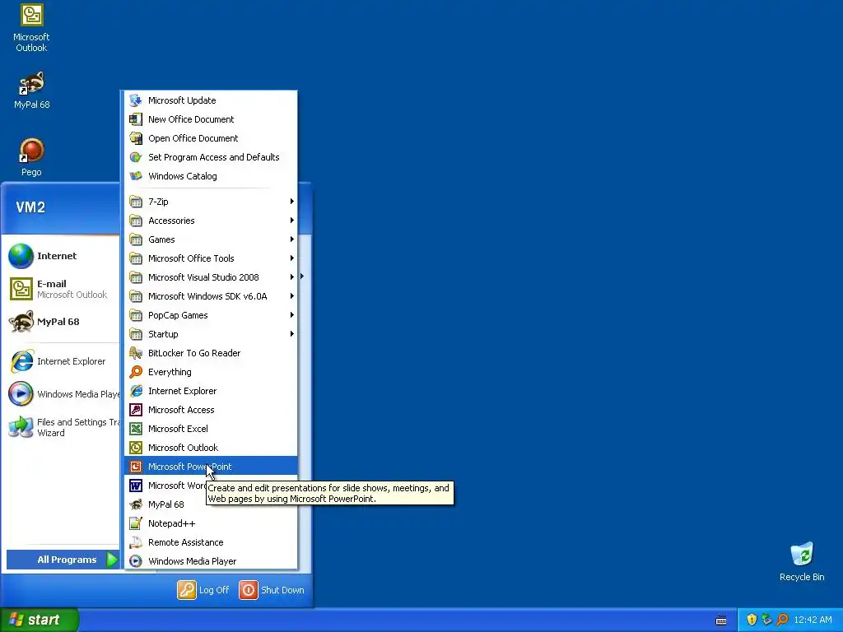Image resolution: width=843 pixels, height=632 pixels.
Task: Open Windows Catalog
Action: [211, 176]
